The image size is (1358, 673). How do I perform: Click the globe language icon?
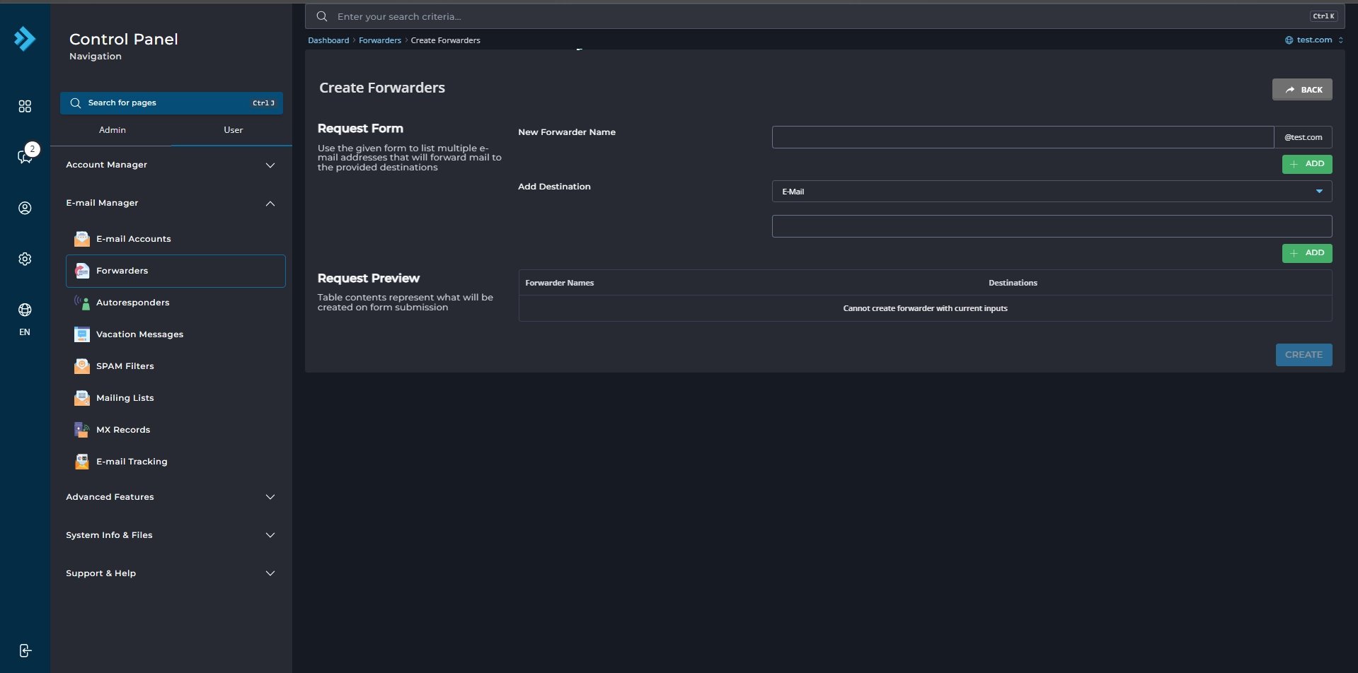click(25, 310)
